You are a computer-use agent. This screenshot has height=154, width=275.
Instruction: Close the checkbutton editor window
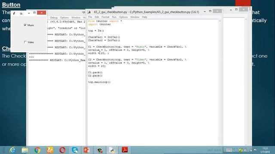[x=217, y=12]
